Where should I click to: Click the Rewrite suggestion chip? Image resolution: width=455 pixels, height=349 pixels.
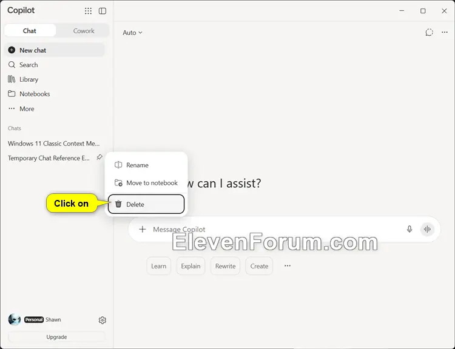pos(225,266)
